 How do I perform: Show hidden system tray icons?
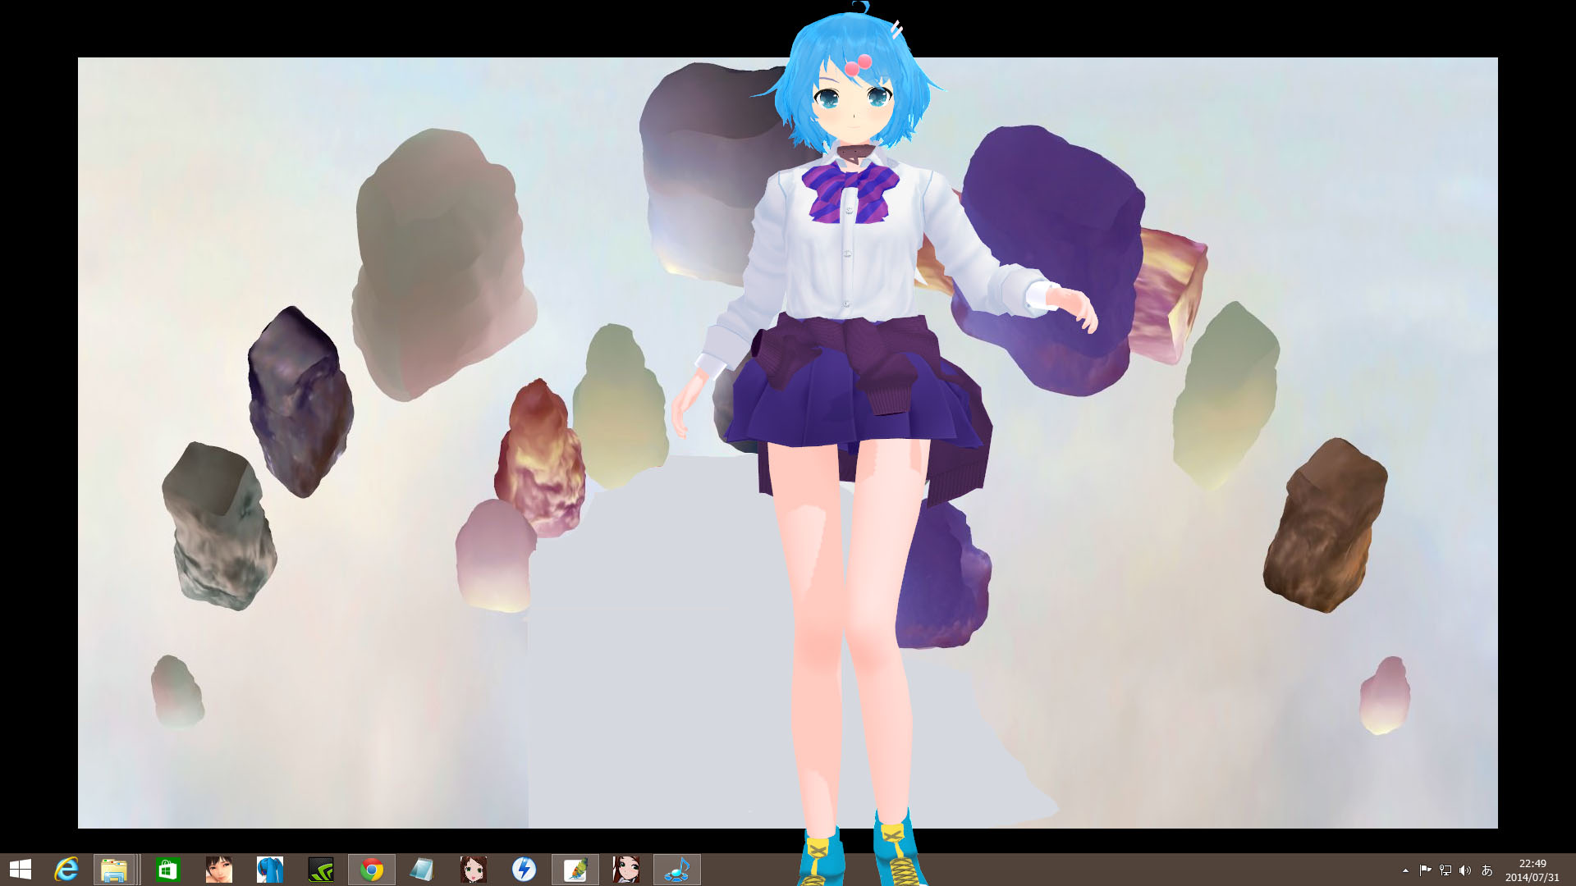(x=1405, y=870)
